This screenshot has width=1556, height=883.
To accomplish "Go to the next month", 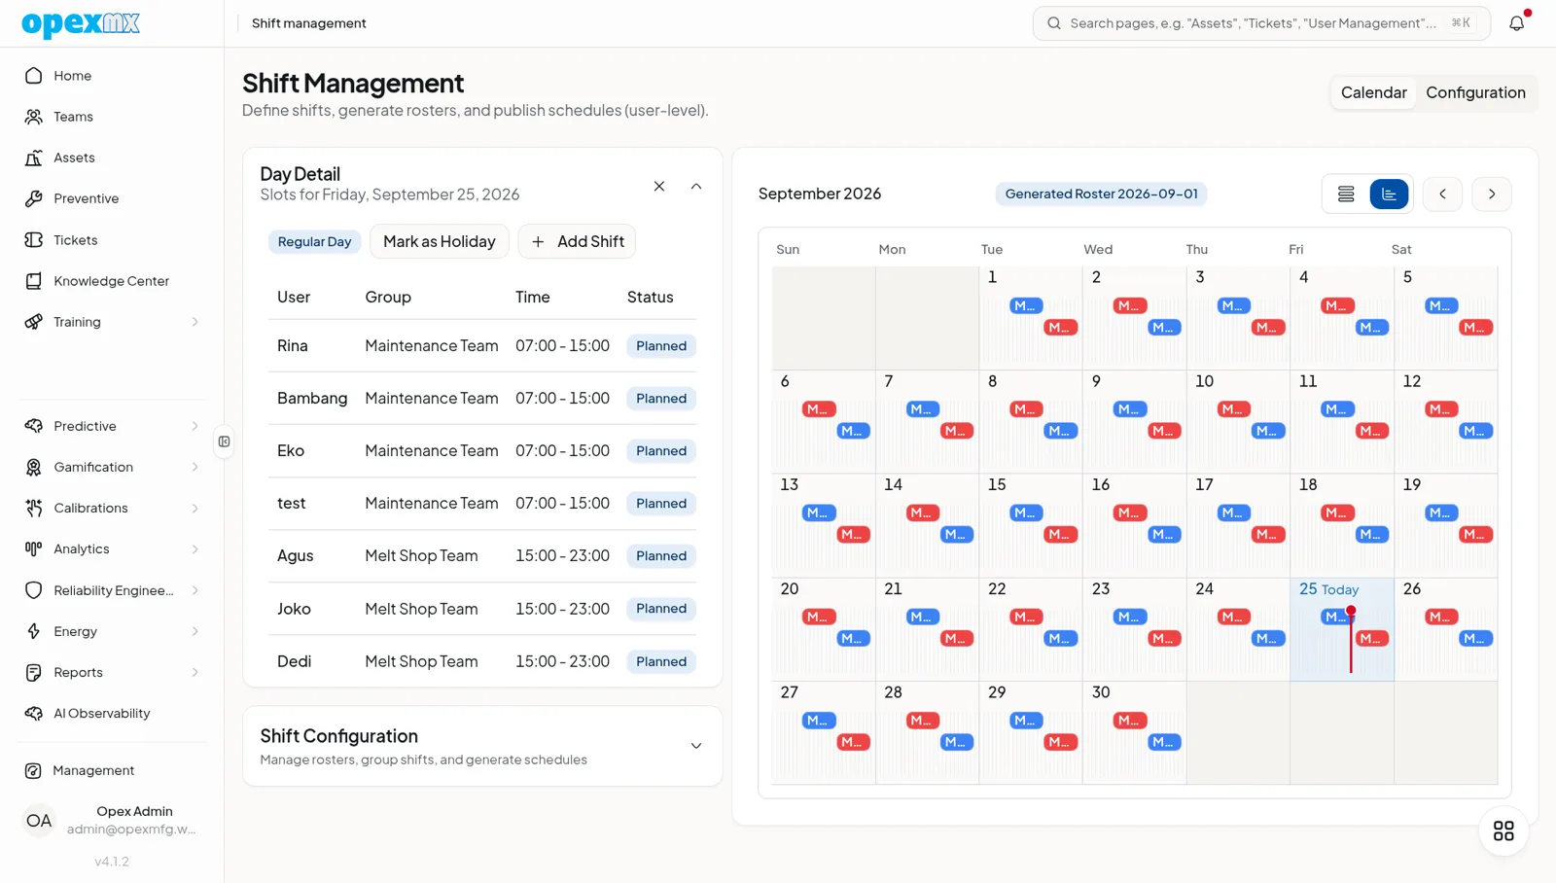I will point(1492,194).
